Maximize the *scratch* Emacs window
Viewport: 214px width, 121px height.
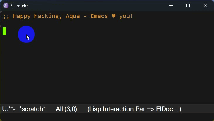(188, 6)
